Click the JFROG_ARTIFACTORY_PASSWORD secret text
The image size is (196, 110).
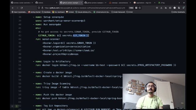click(x=155, y=65)
